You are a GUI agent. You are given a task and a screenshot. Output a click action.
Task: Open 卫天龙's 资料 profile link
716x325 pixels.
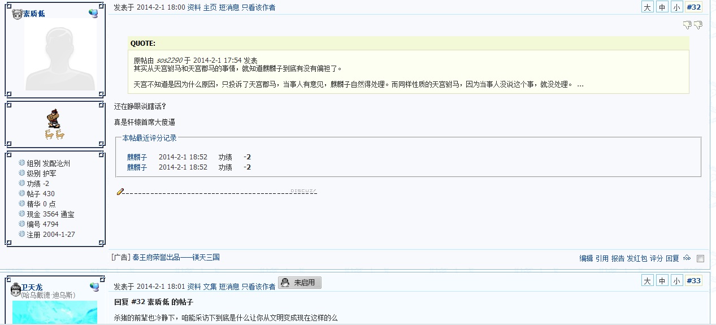[194, 287]
